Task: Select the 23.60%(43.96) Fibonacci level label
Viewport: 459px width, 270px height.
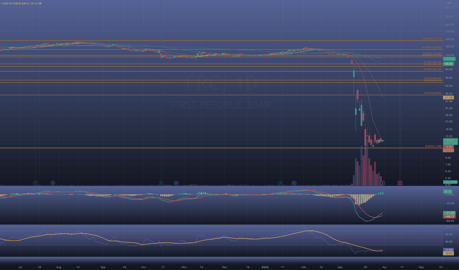Action: (x=433, y=93)
